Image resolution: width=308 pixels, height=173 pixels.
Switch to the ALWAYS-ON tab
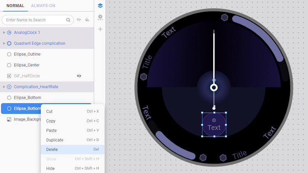[x=43, y=6]
